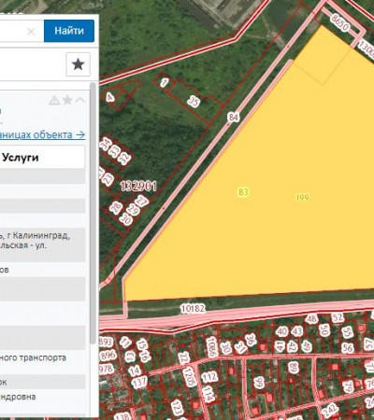Select parcel label 137 on the map

[139, 382]
